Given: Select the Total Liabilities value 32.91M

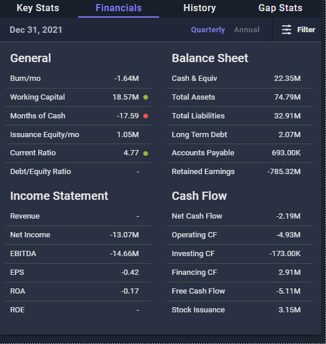Looking at the screenshot, I should (287, 116).
